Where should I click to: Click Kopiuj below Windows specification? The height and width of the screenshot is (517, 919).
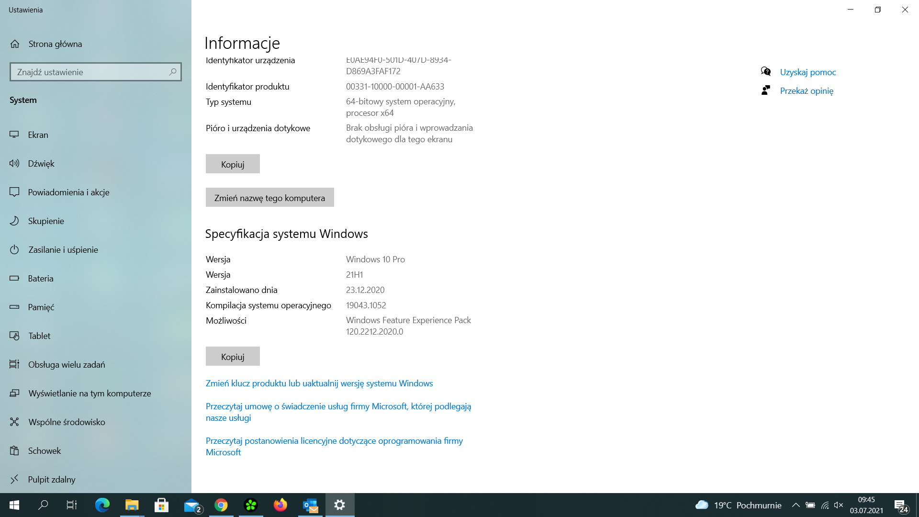(233, 357)
